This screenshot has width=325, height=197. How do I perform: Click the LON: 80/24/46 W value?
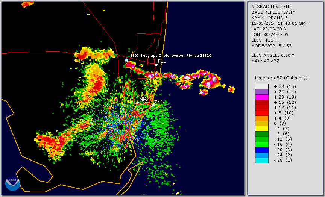pyautogui.click(x=270, y=35)
